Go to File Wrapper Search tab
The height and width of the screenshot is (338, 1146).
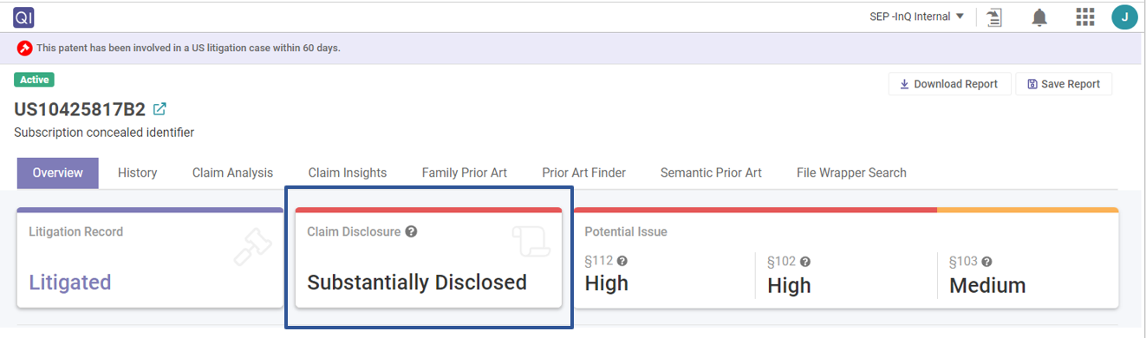click(851, 172)
